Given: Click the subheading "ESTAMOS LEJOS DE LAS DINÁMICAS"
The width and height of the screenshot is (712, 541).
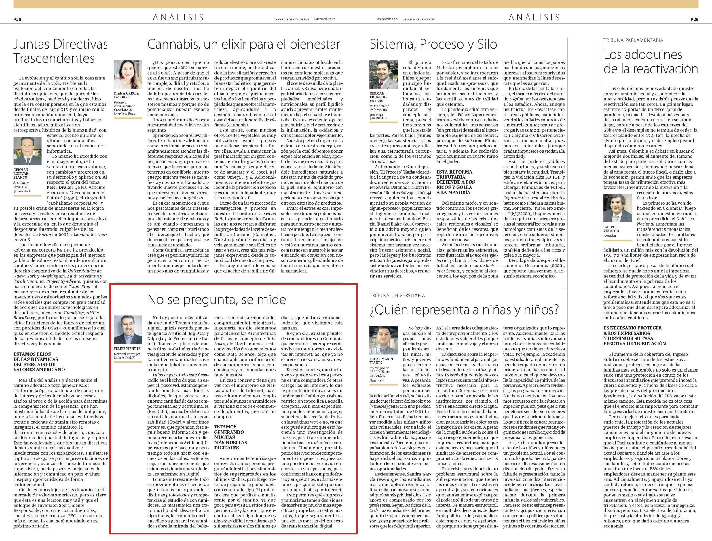Looking at the screenshot, I should pos(36,357).
